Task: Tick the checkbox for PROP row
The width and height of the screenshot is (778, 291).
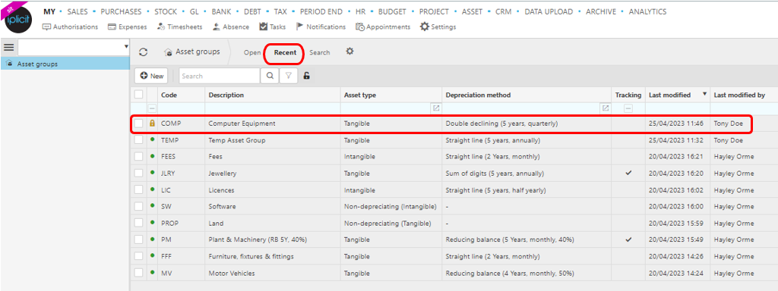Action: pos(139,223)
